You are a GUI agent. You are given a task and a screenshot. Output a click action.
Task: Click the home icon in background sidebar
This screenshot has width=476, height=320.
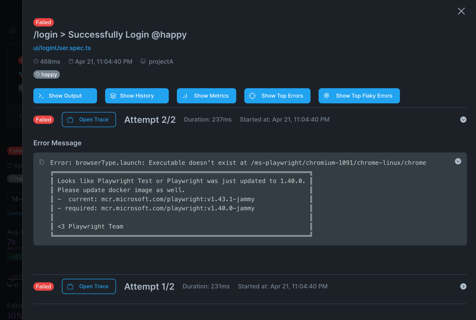[x=13, y=30]
